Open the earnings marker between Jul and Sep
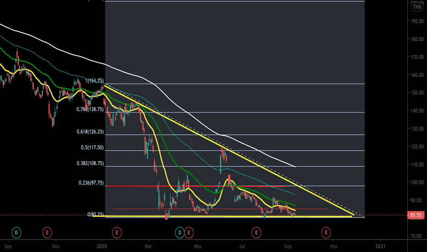427x252 pixels. tap(256, 233)
